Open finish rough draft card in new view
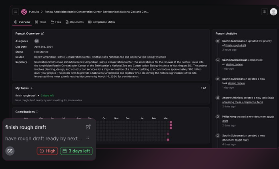The height and width of the screenshot is (169, 279). tap(88, 127)
